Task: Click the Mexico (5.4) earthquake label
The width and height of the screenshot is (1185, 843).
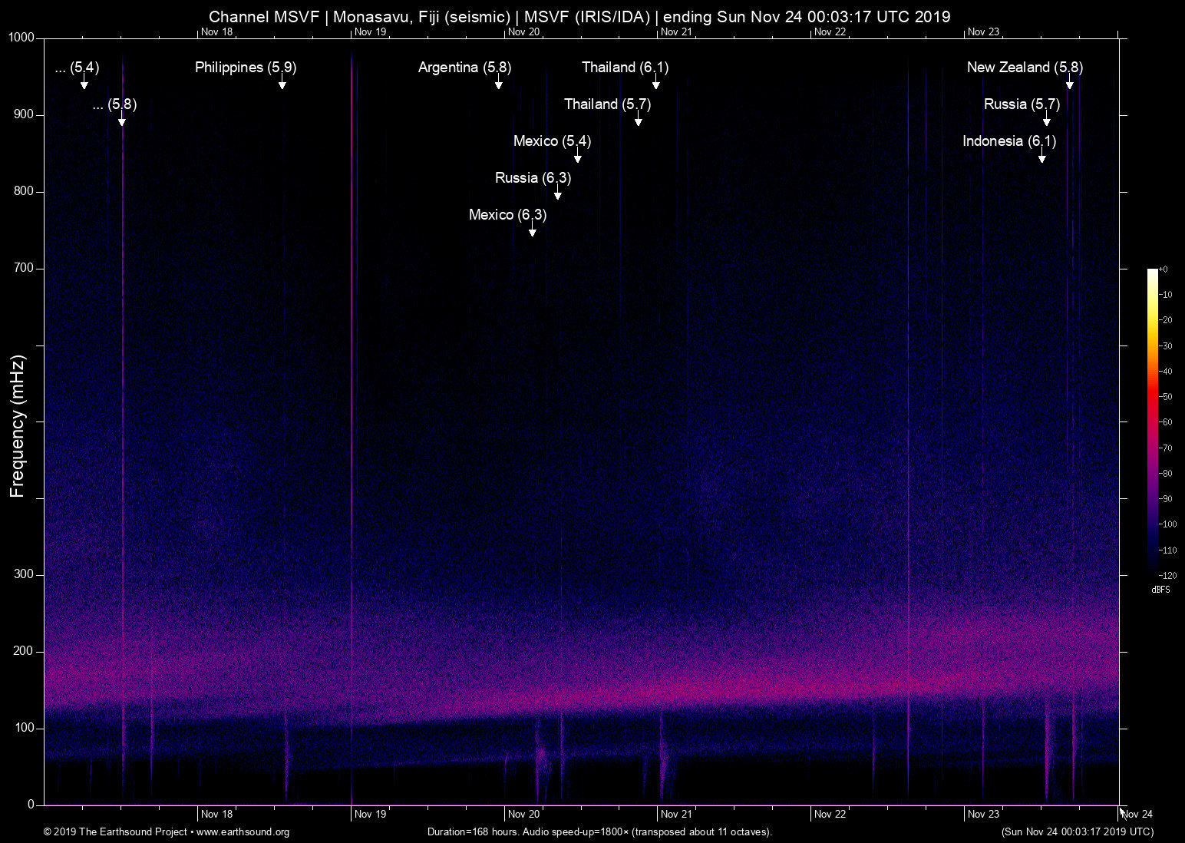Action: coord(552,141)
